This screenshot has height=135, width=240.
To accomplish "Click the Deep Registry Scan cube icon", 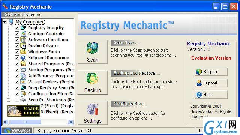I will point(23,88).
